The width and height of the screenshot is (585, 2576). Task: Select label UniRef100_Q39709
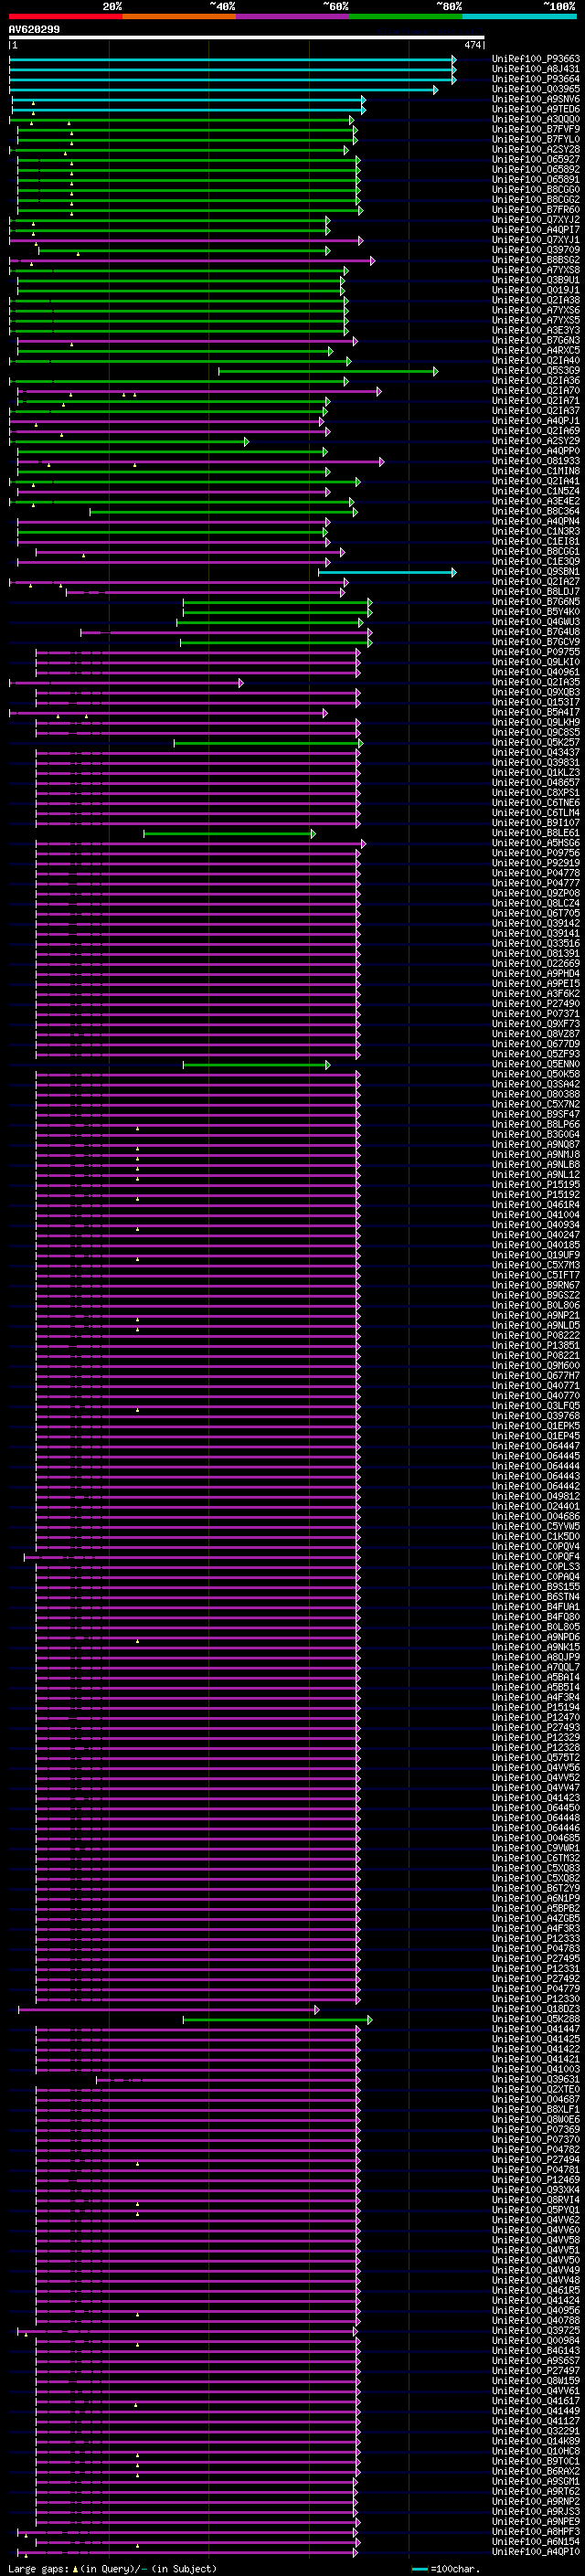click(x=536, y=250)
